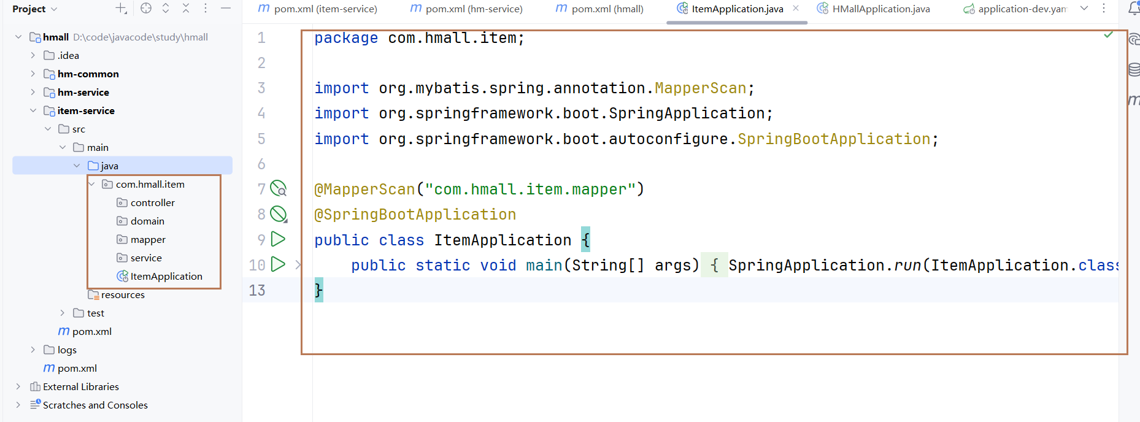Viewport: 1140px width, 422px height.
Task: Click the collapse all icon in Project toolbar
Action: [x=186, y=9]
